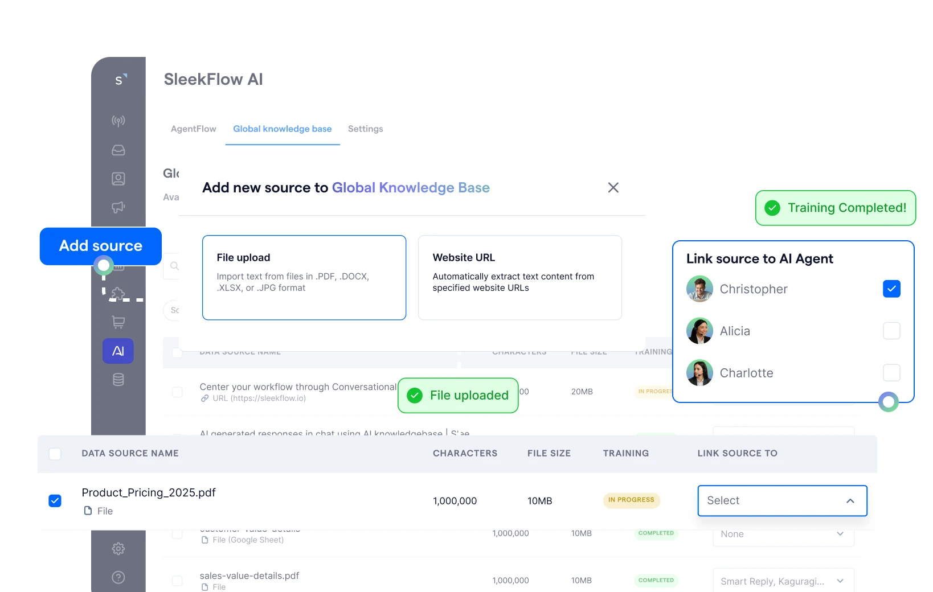Click Charlotte's avatar
The width and height of the screenshot is (933, 592).
pos(699,373)
